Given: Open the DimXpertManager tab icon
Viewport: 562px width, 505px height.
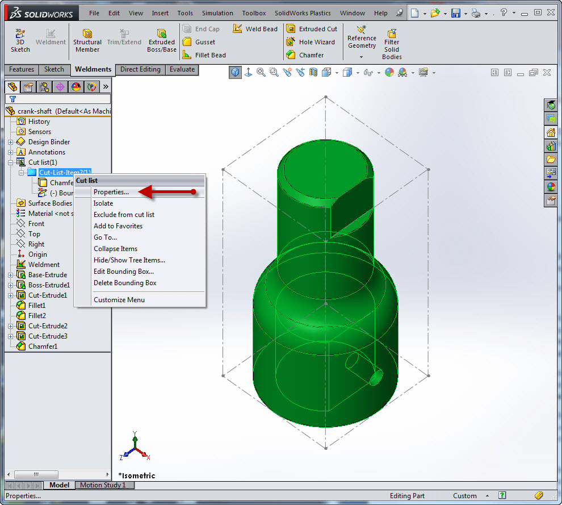Looking at the screenshot, I should tap(60, 87).
